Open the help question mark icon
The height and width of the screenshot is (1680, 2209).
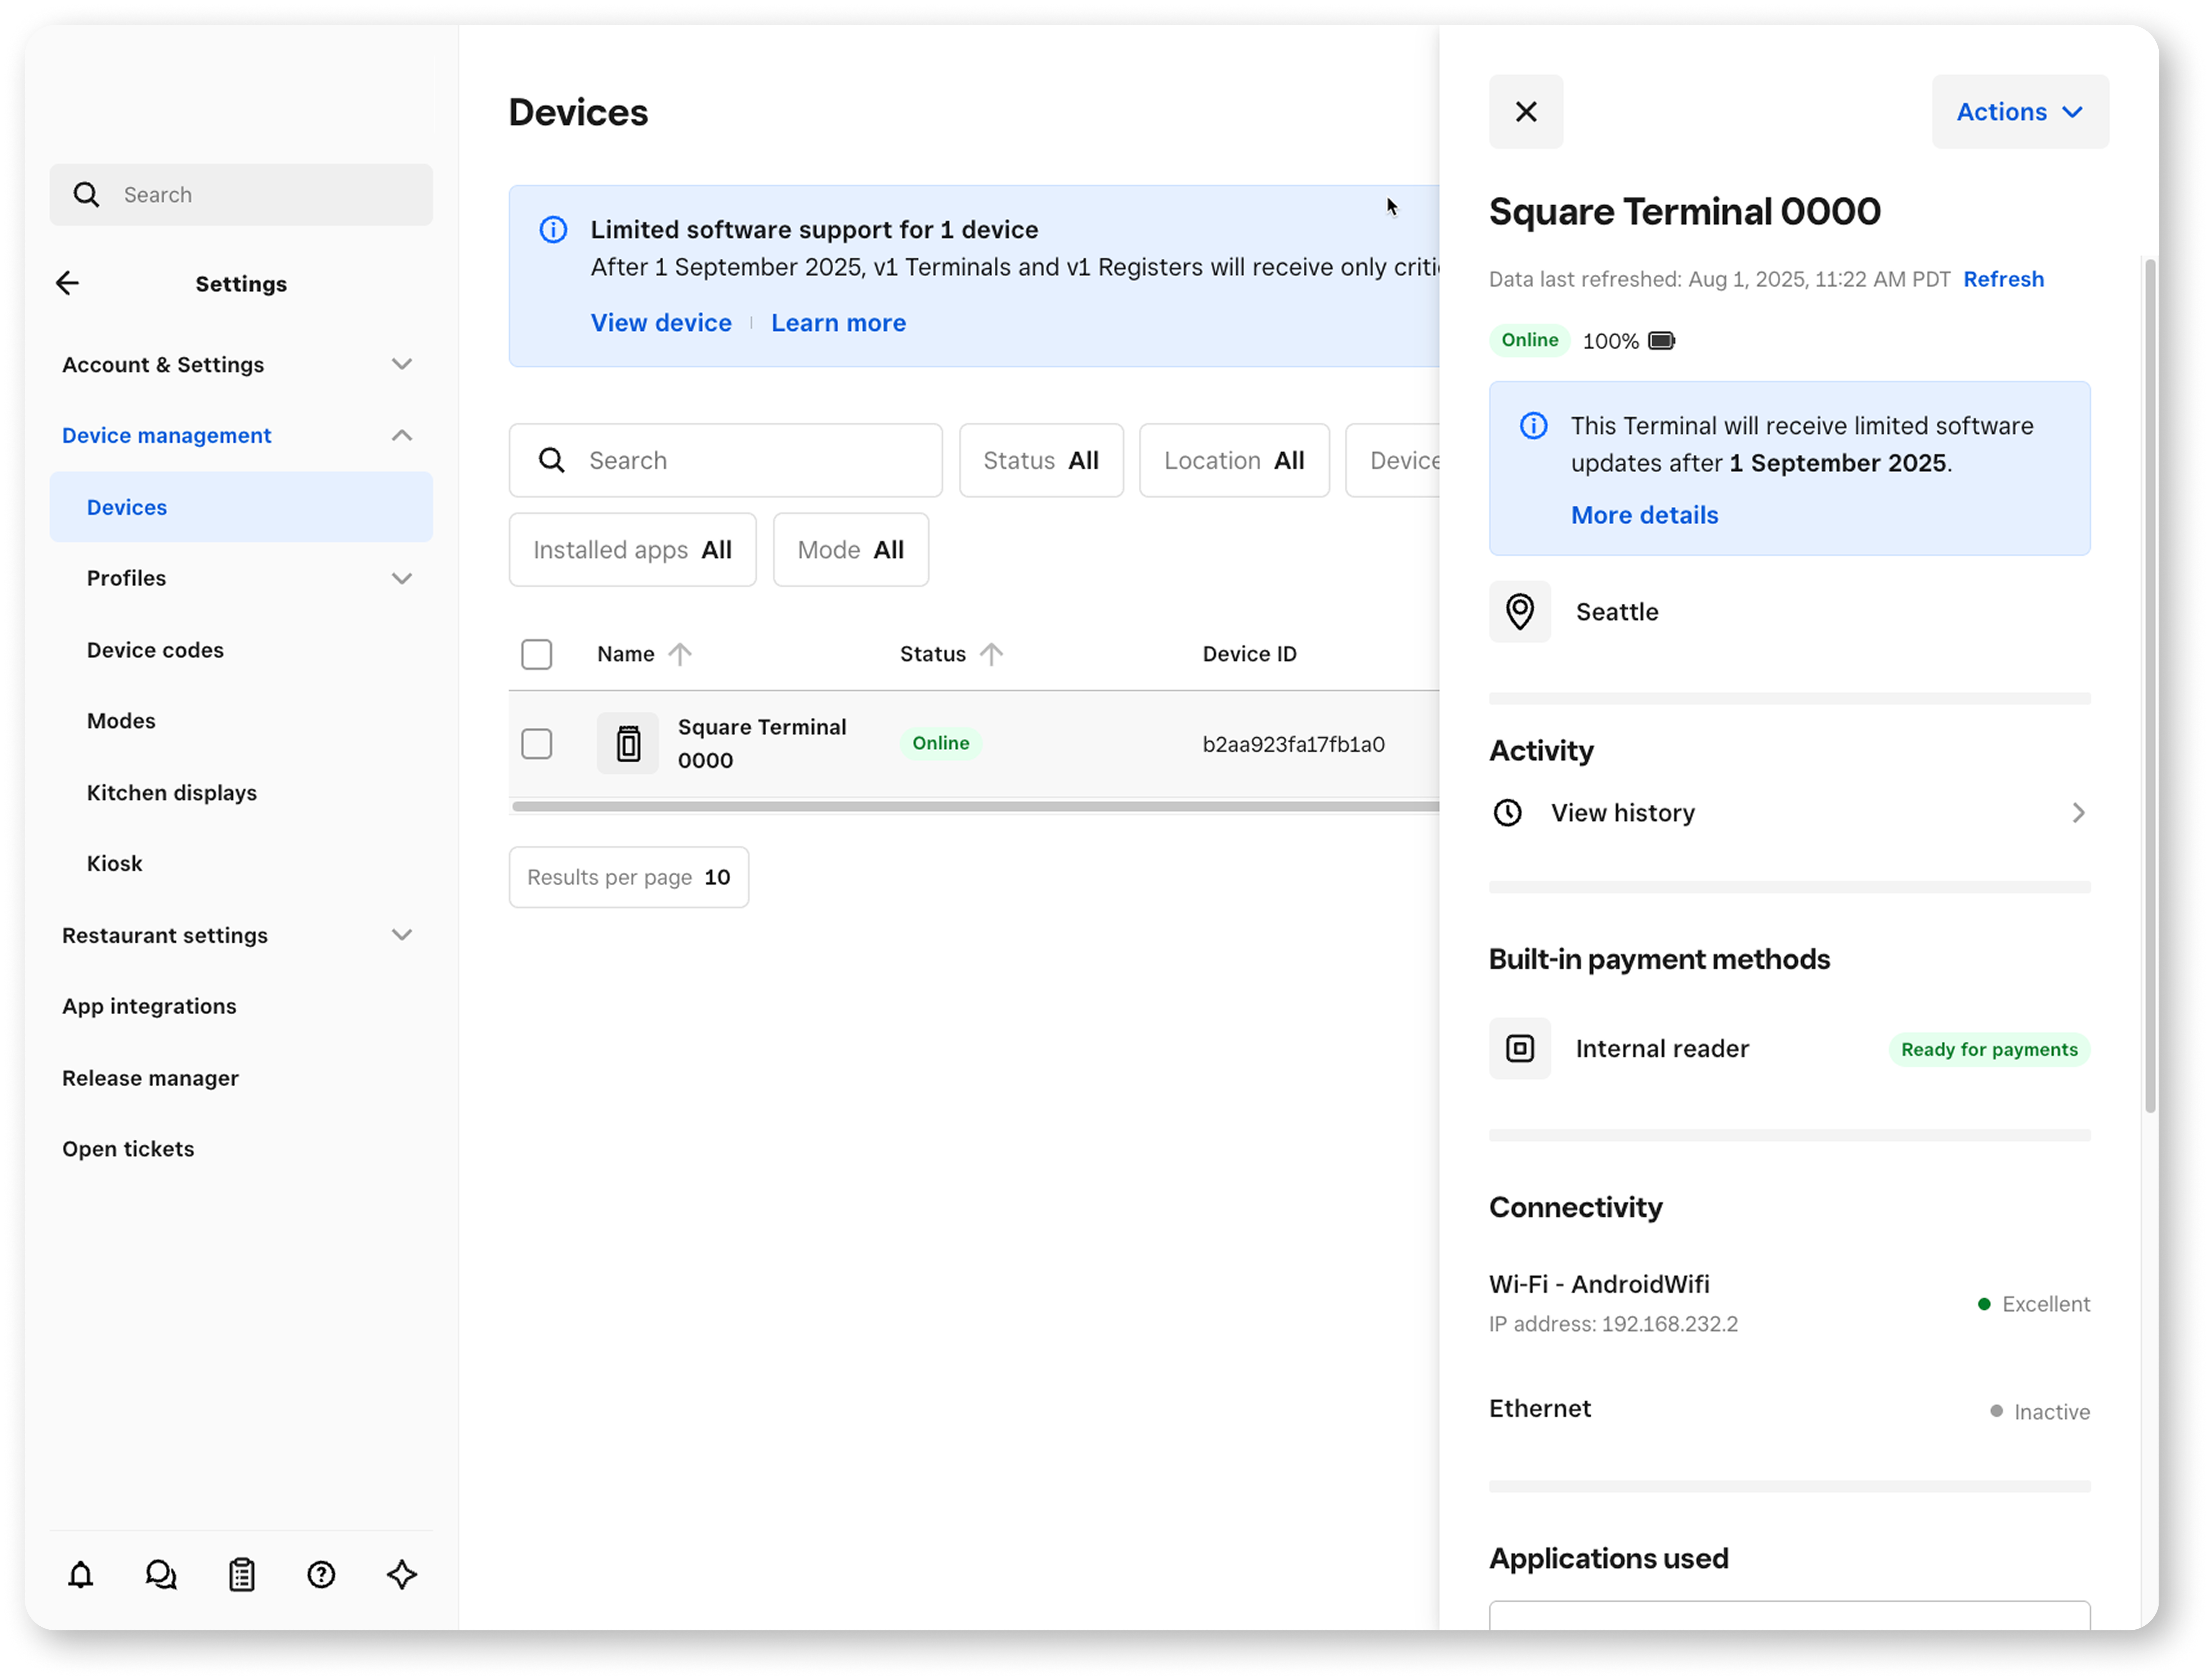pyautogui.click(x=321, y=1575)
